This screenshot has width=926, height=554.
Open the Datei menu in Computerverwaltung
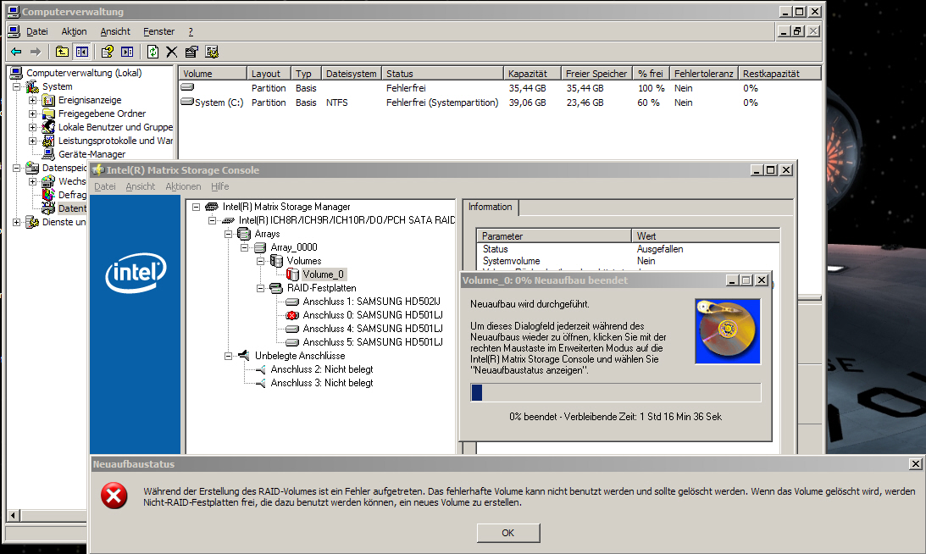(x=36, y=32)
